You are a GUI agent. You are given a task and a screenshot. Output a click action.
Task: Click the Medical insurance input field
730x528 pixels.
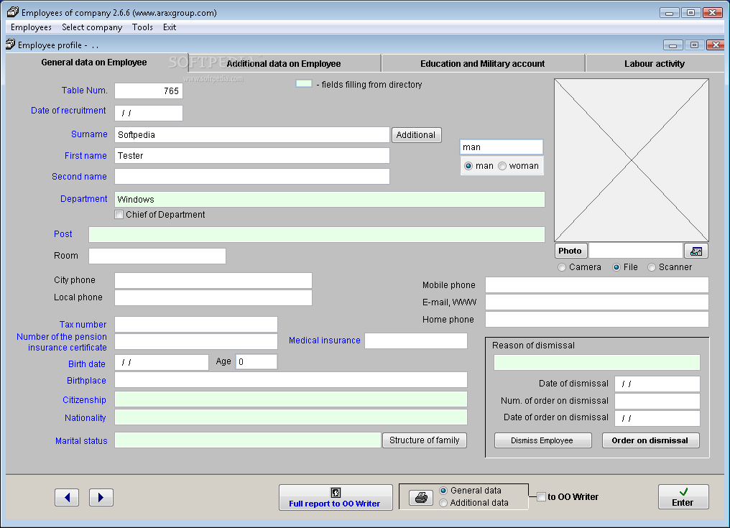(x=416, y=341)
